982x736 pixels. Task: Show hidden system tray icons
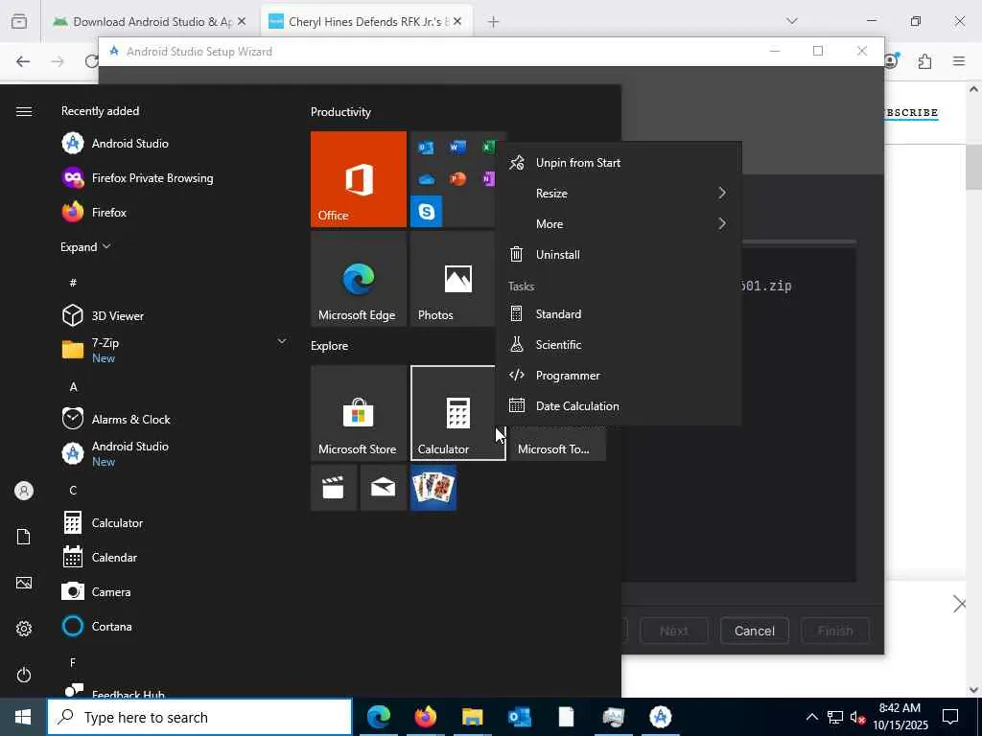(811, 717)
